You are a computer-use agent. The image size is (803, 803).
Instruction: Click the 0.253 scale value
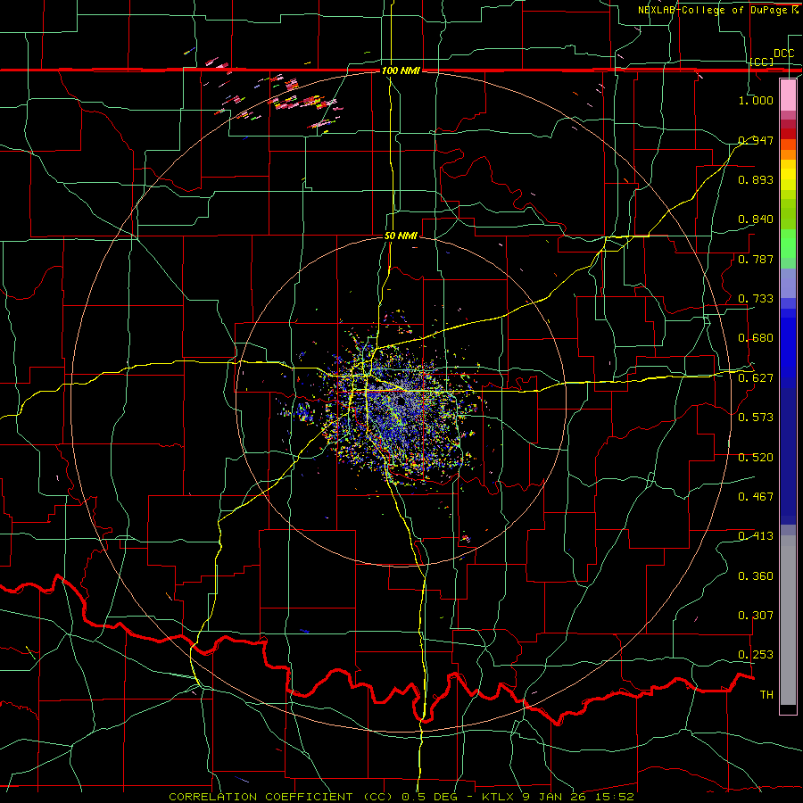pos(756,655)
